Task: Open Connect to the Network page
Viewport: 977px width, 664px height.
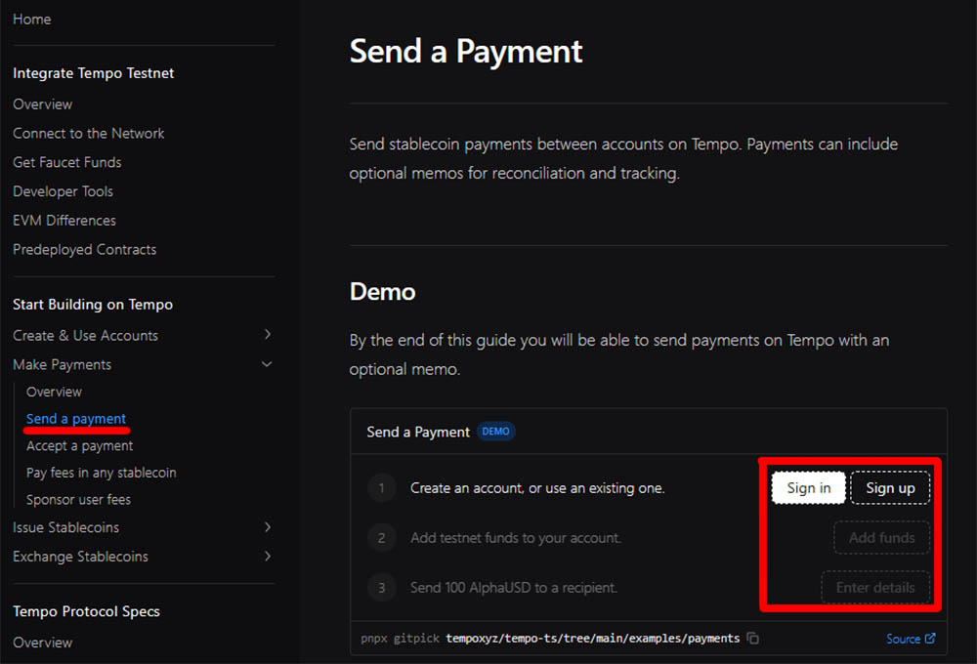Action: point(89,133)
